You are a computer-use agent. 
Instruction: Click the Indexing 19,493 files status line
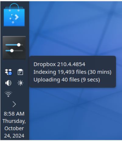pos(72,72)
